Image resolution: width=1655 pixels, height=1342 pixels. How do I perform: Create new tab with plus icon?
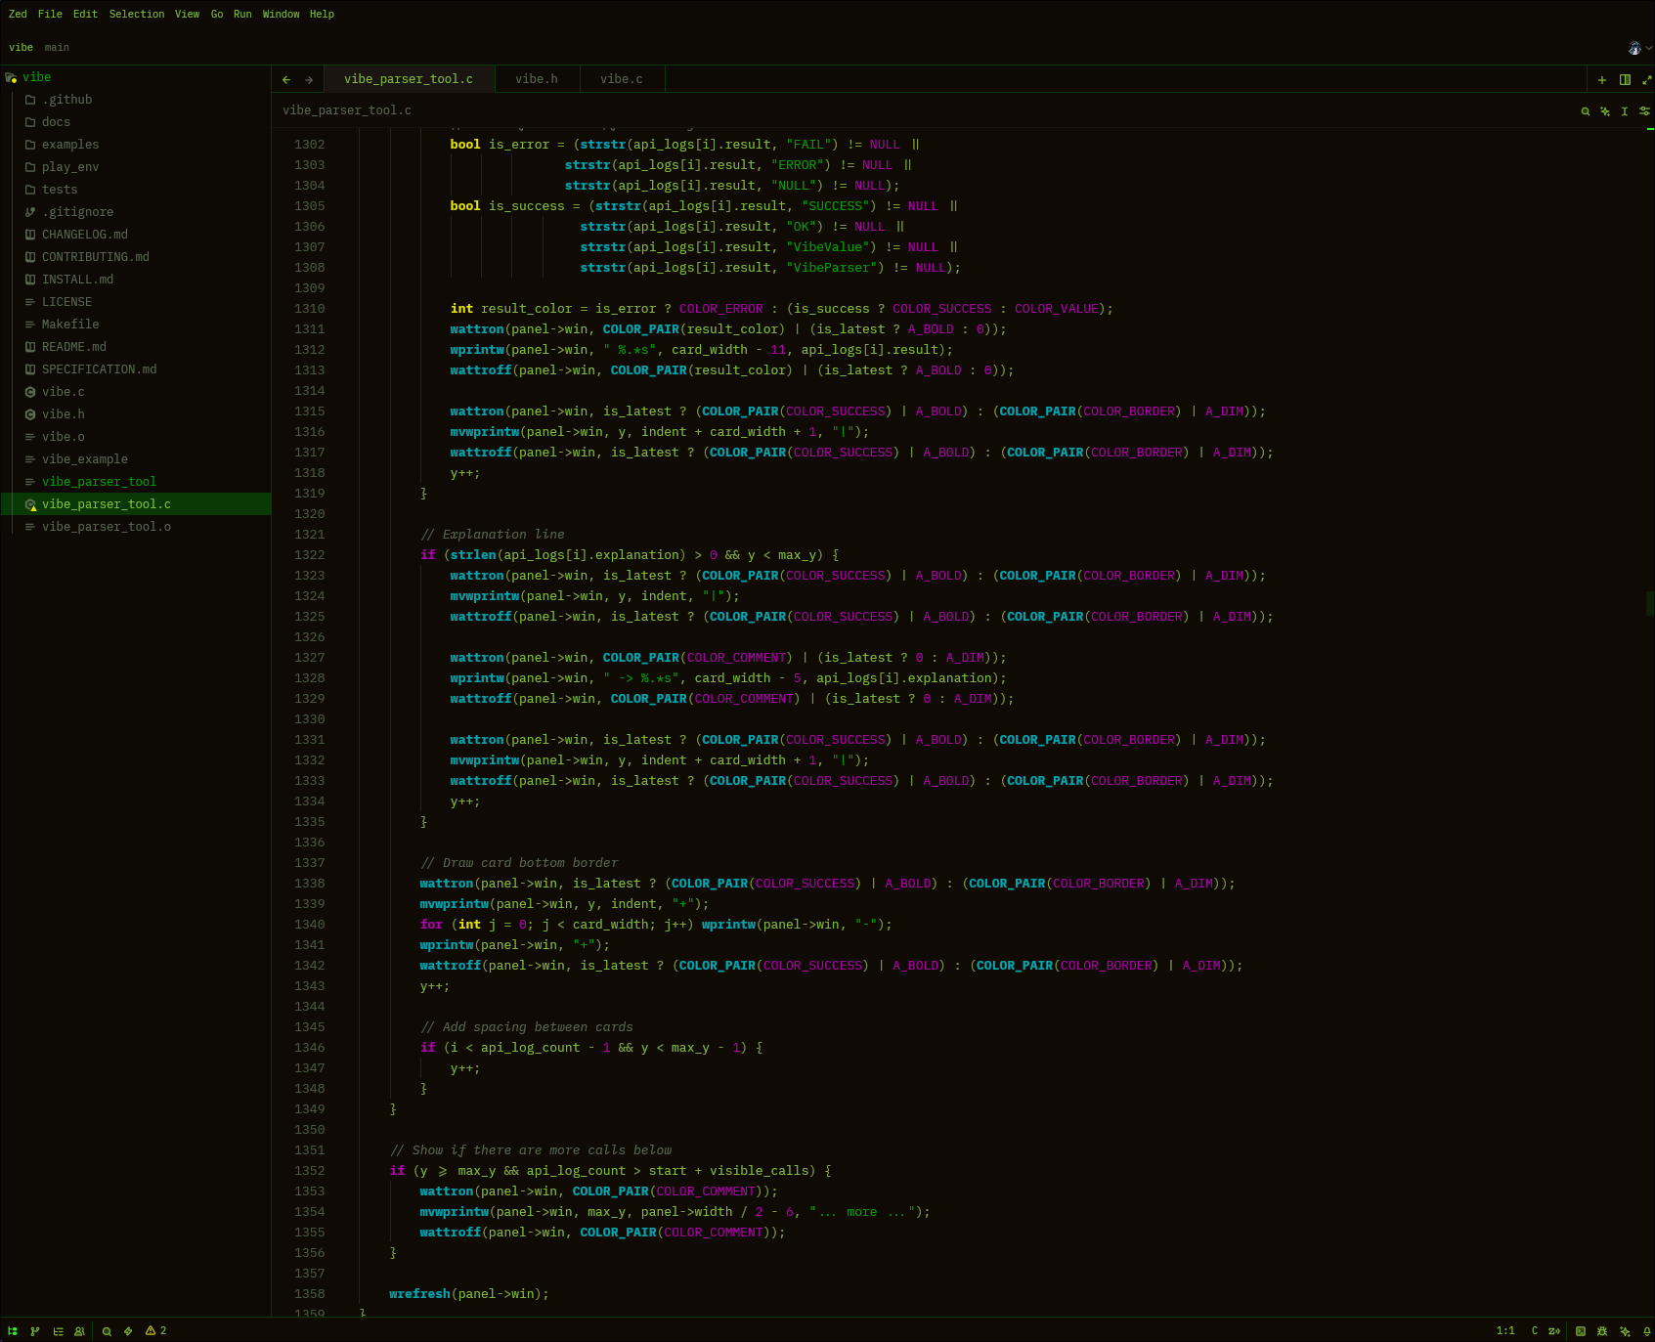point(1602,80)
